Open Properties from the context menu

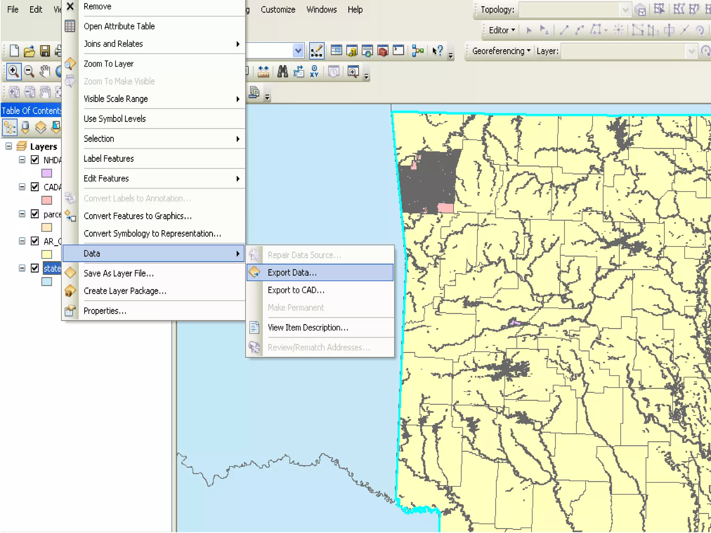tap(105, 311)
